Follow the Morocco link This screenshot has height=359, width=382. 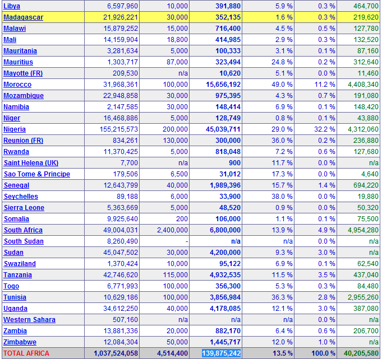(x=17, y=85)
